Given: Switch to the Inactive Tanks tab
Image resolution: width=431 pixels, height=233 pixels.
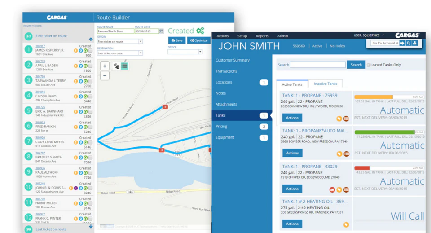Looking at the screenshot, I should 325,84.
